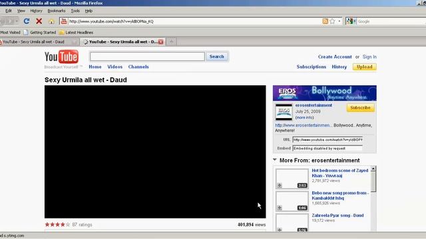Open Hot bedroom scene of Zayed Khan video
The height and width of the screenshot is (239, 426).
click(340, 173)
